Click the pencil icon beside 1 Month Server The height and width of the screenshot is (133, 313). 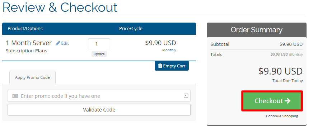point(58,43)
